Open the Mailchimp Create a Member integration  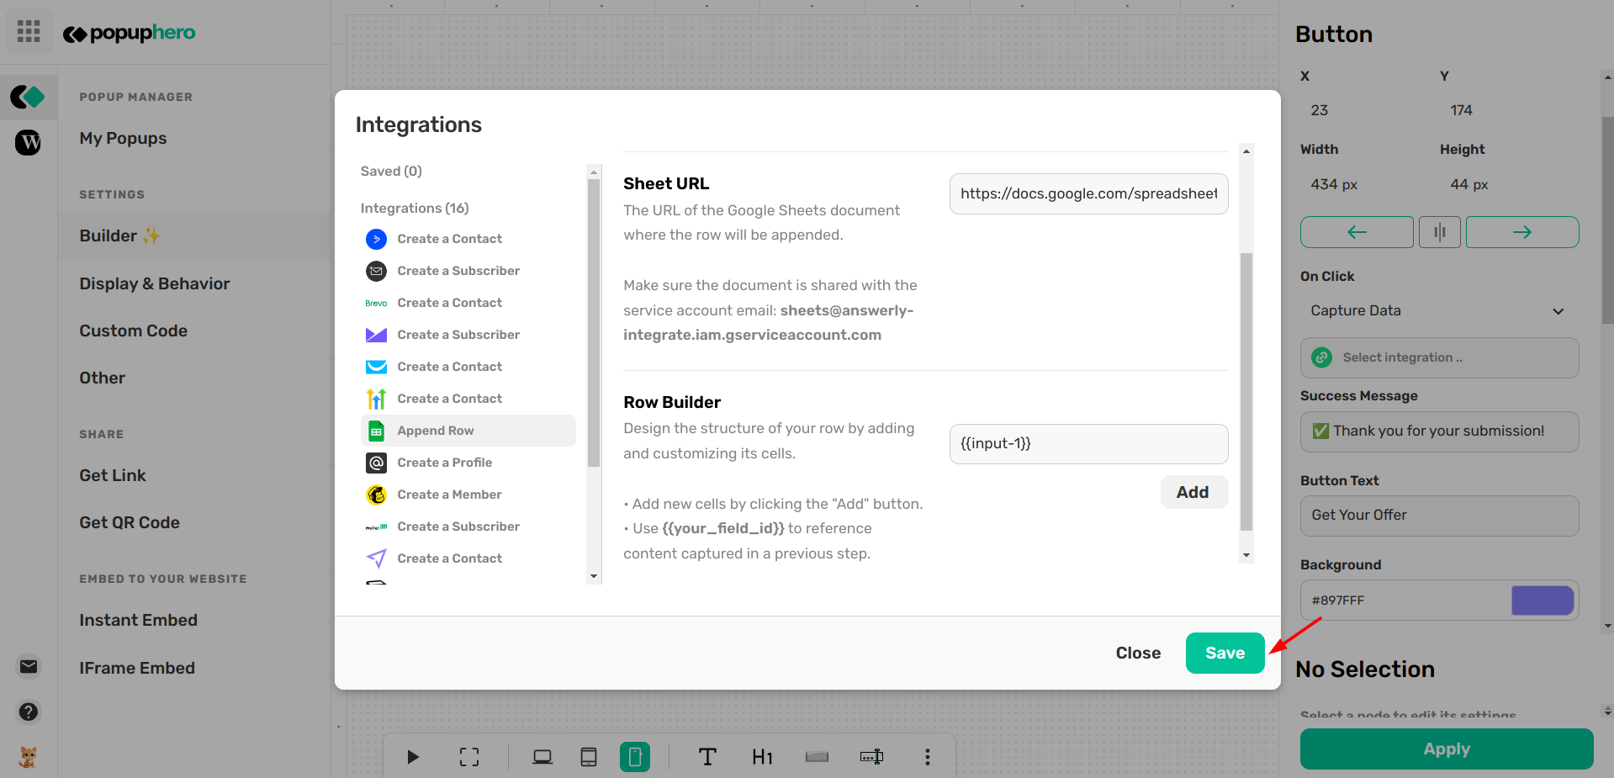point(449,494)
